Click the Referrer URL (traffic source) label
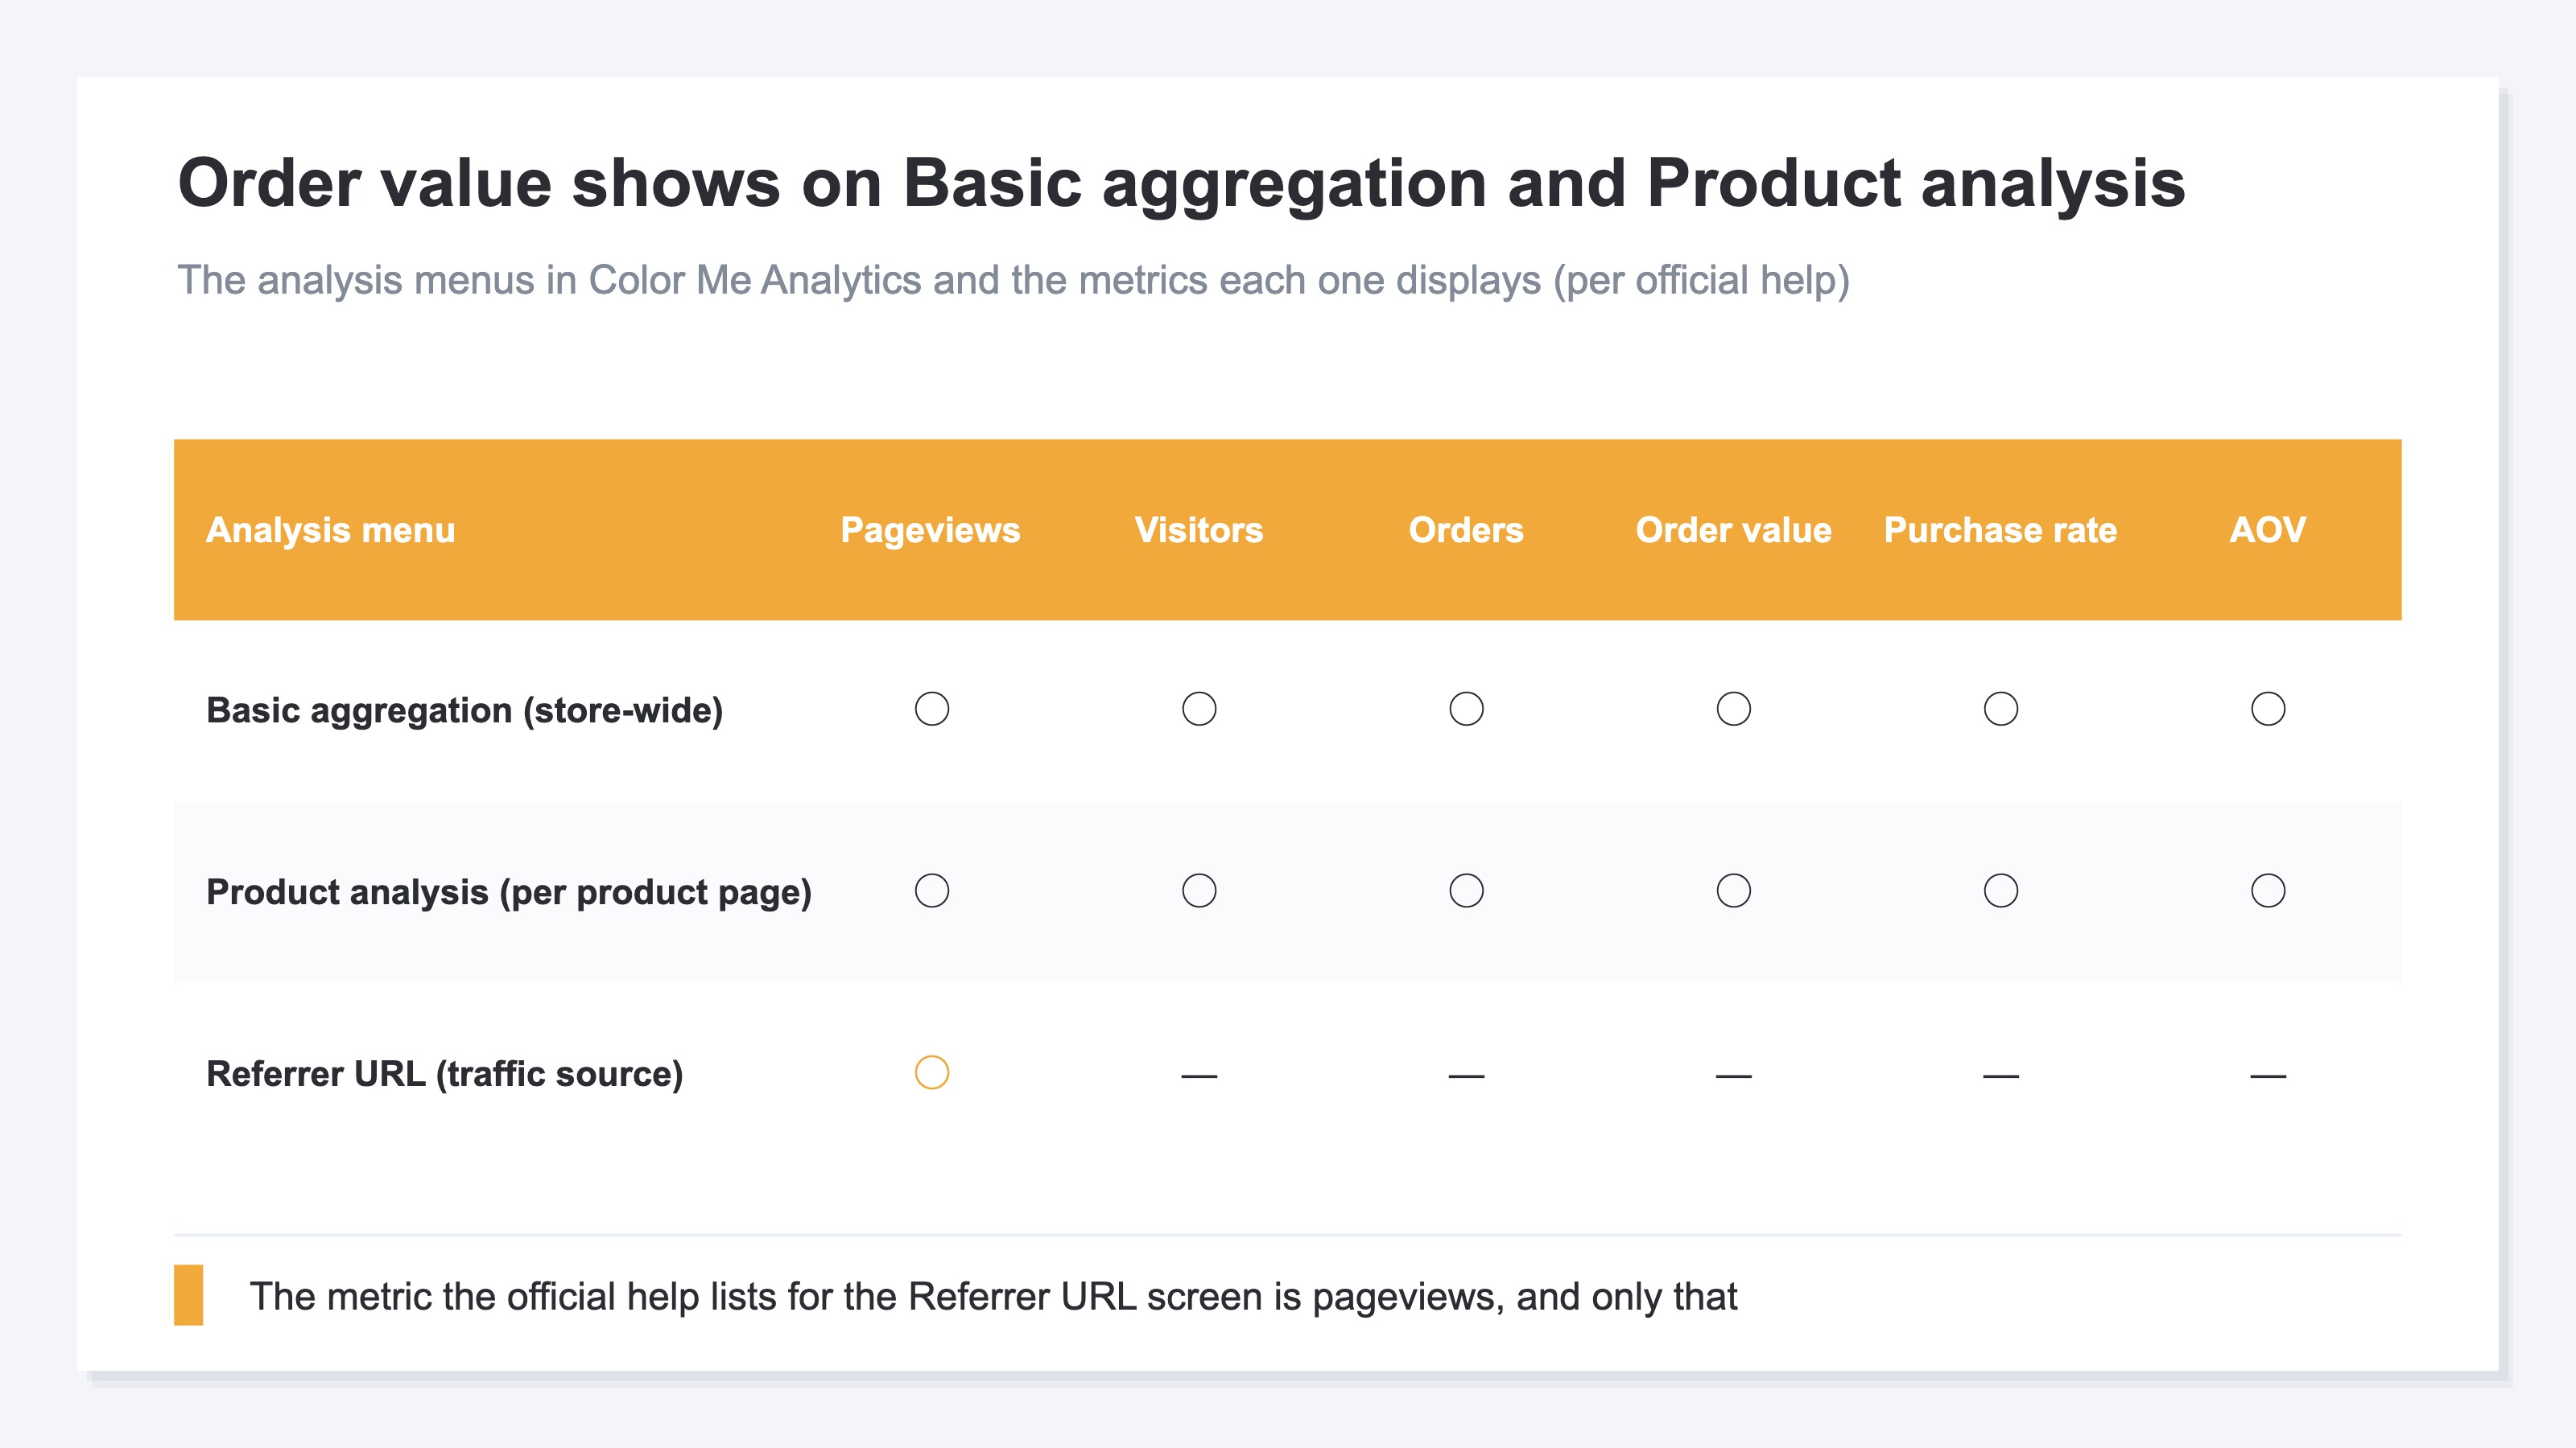The width and height of the screenshot is (2576, 1448). [x=444, y=1074]
